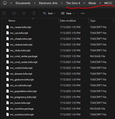
Task: Expand the chevron after Mods breadcrumb
Action: [x=100, y=3]
